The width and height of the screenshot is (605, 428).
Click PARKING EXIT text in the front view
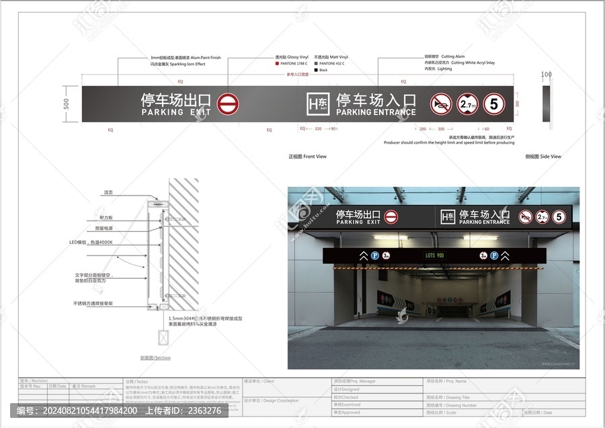176,112
